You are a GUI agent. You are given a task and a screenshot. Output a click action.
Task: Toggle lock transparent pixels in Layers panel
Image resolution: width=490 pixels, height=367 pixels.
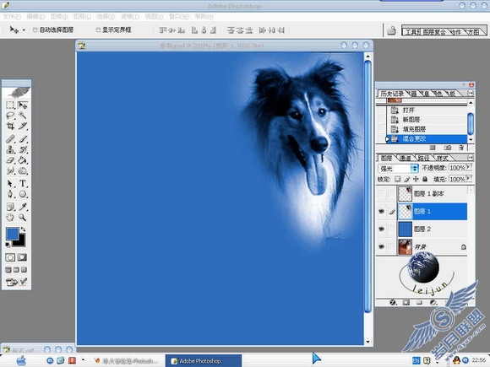pos(397,179)
